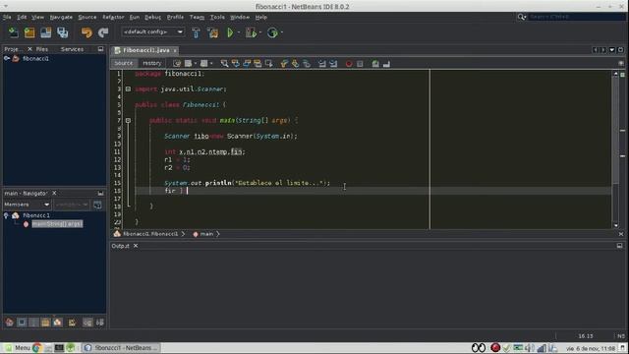Click the Find Previous Occurrence icon
This screenshot has height=354, width=629.
pos(236,63)
